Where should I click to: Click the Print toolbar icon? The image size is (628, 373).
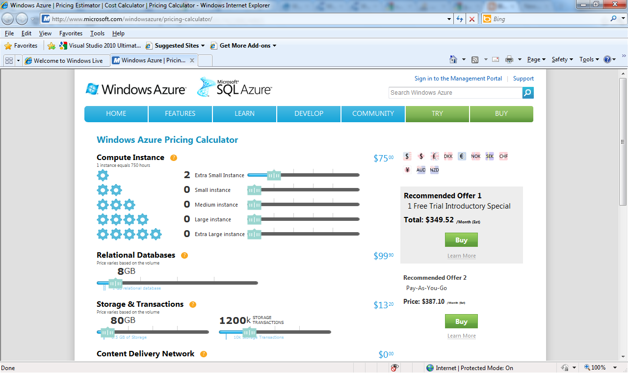click(509, 59)
